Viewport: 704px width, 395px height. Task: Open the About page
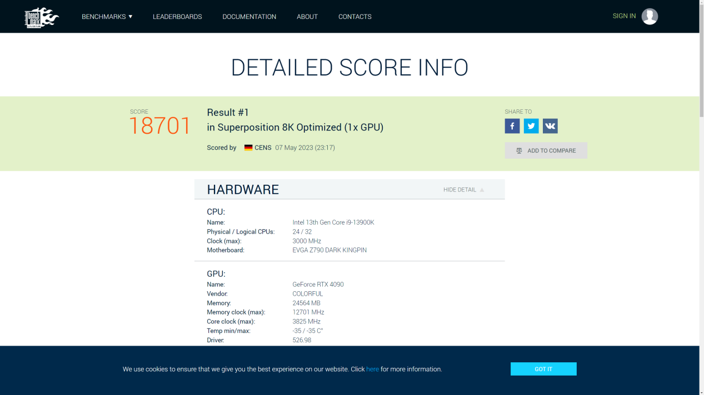tap(307, 17)
